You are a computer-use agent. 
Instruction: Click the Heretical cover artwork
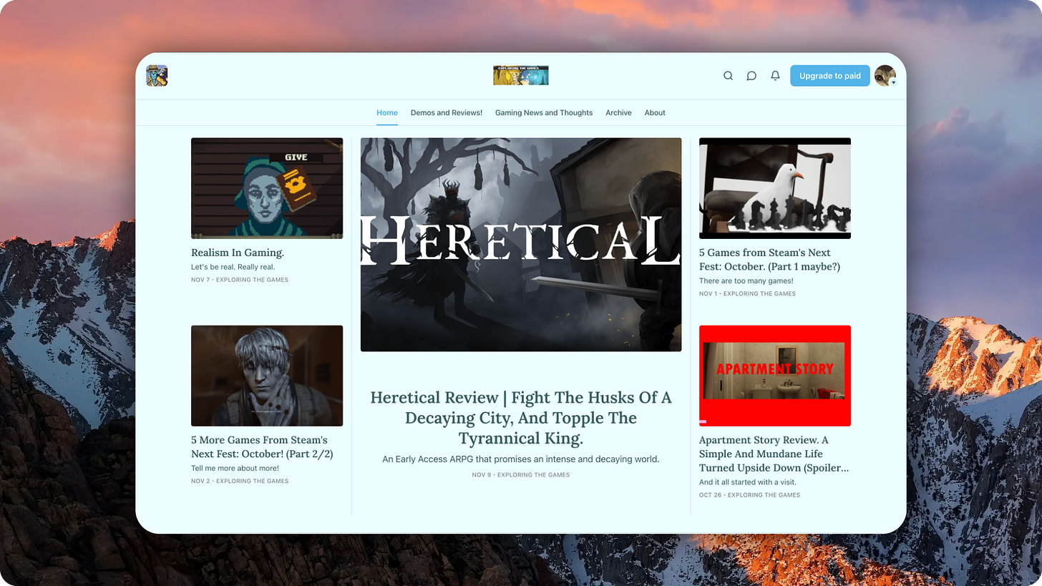coord(520,245)
